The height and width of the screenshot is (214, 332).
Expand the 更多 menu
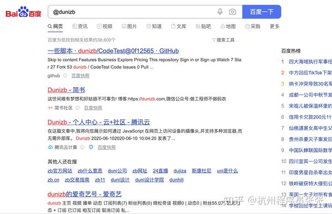[274, 26]
